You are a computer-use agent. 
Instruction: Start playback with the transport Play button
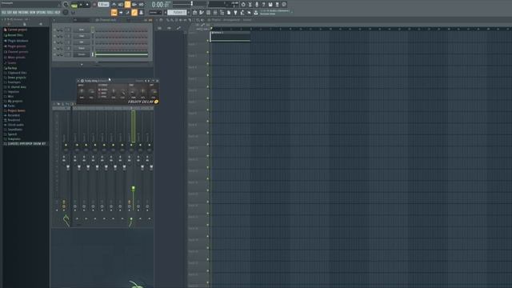[x=81, y=5]
